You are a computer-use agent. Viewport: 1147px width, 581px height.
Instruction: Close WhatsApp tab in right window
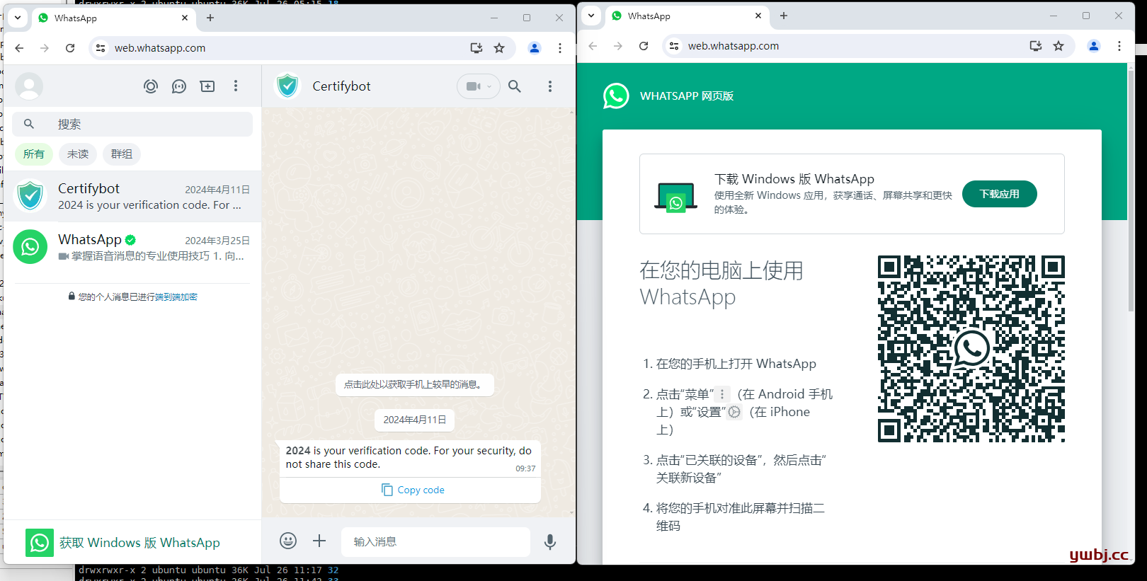click(758, 16)
